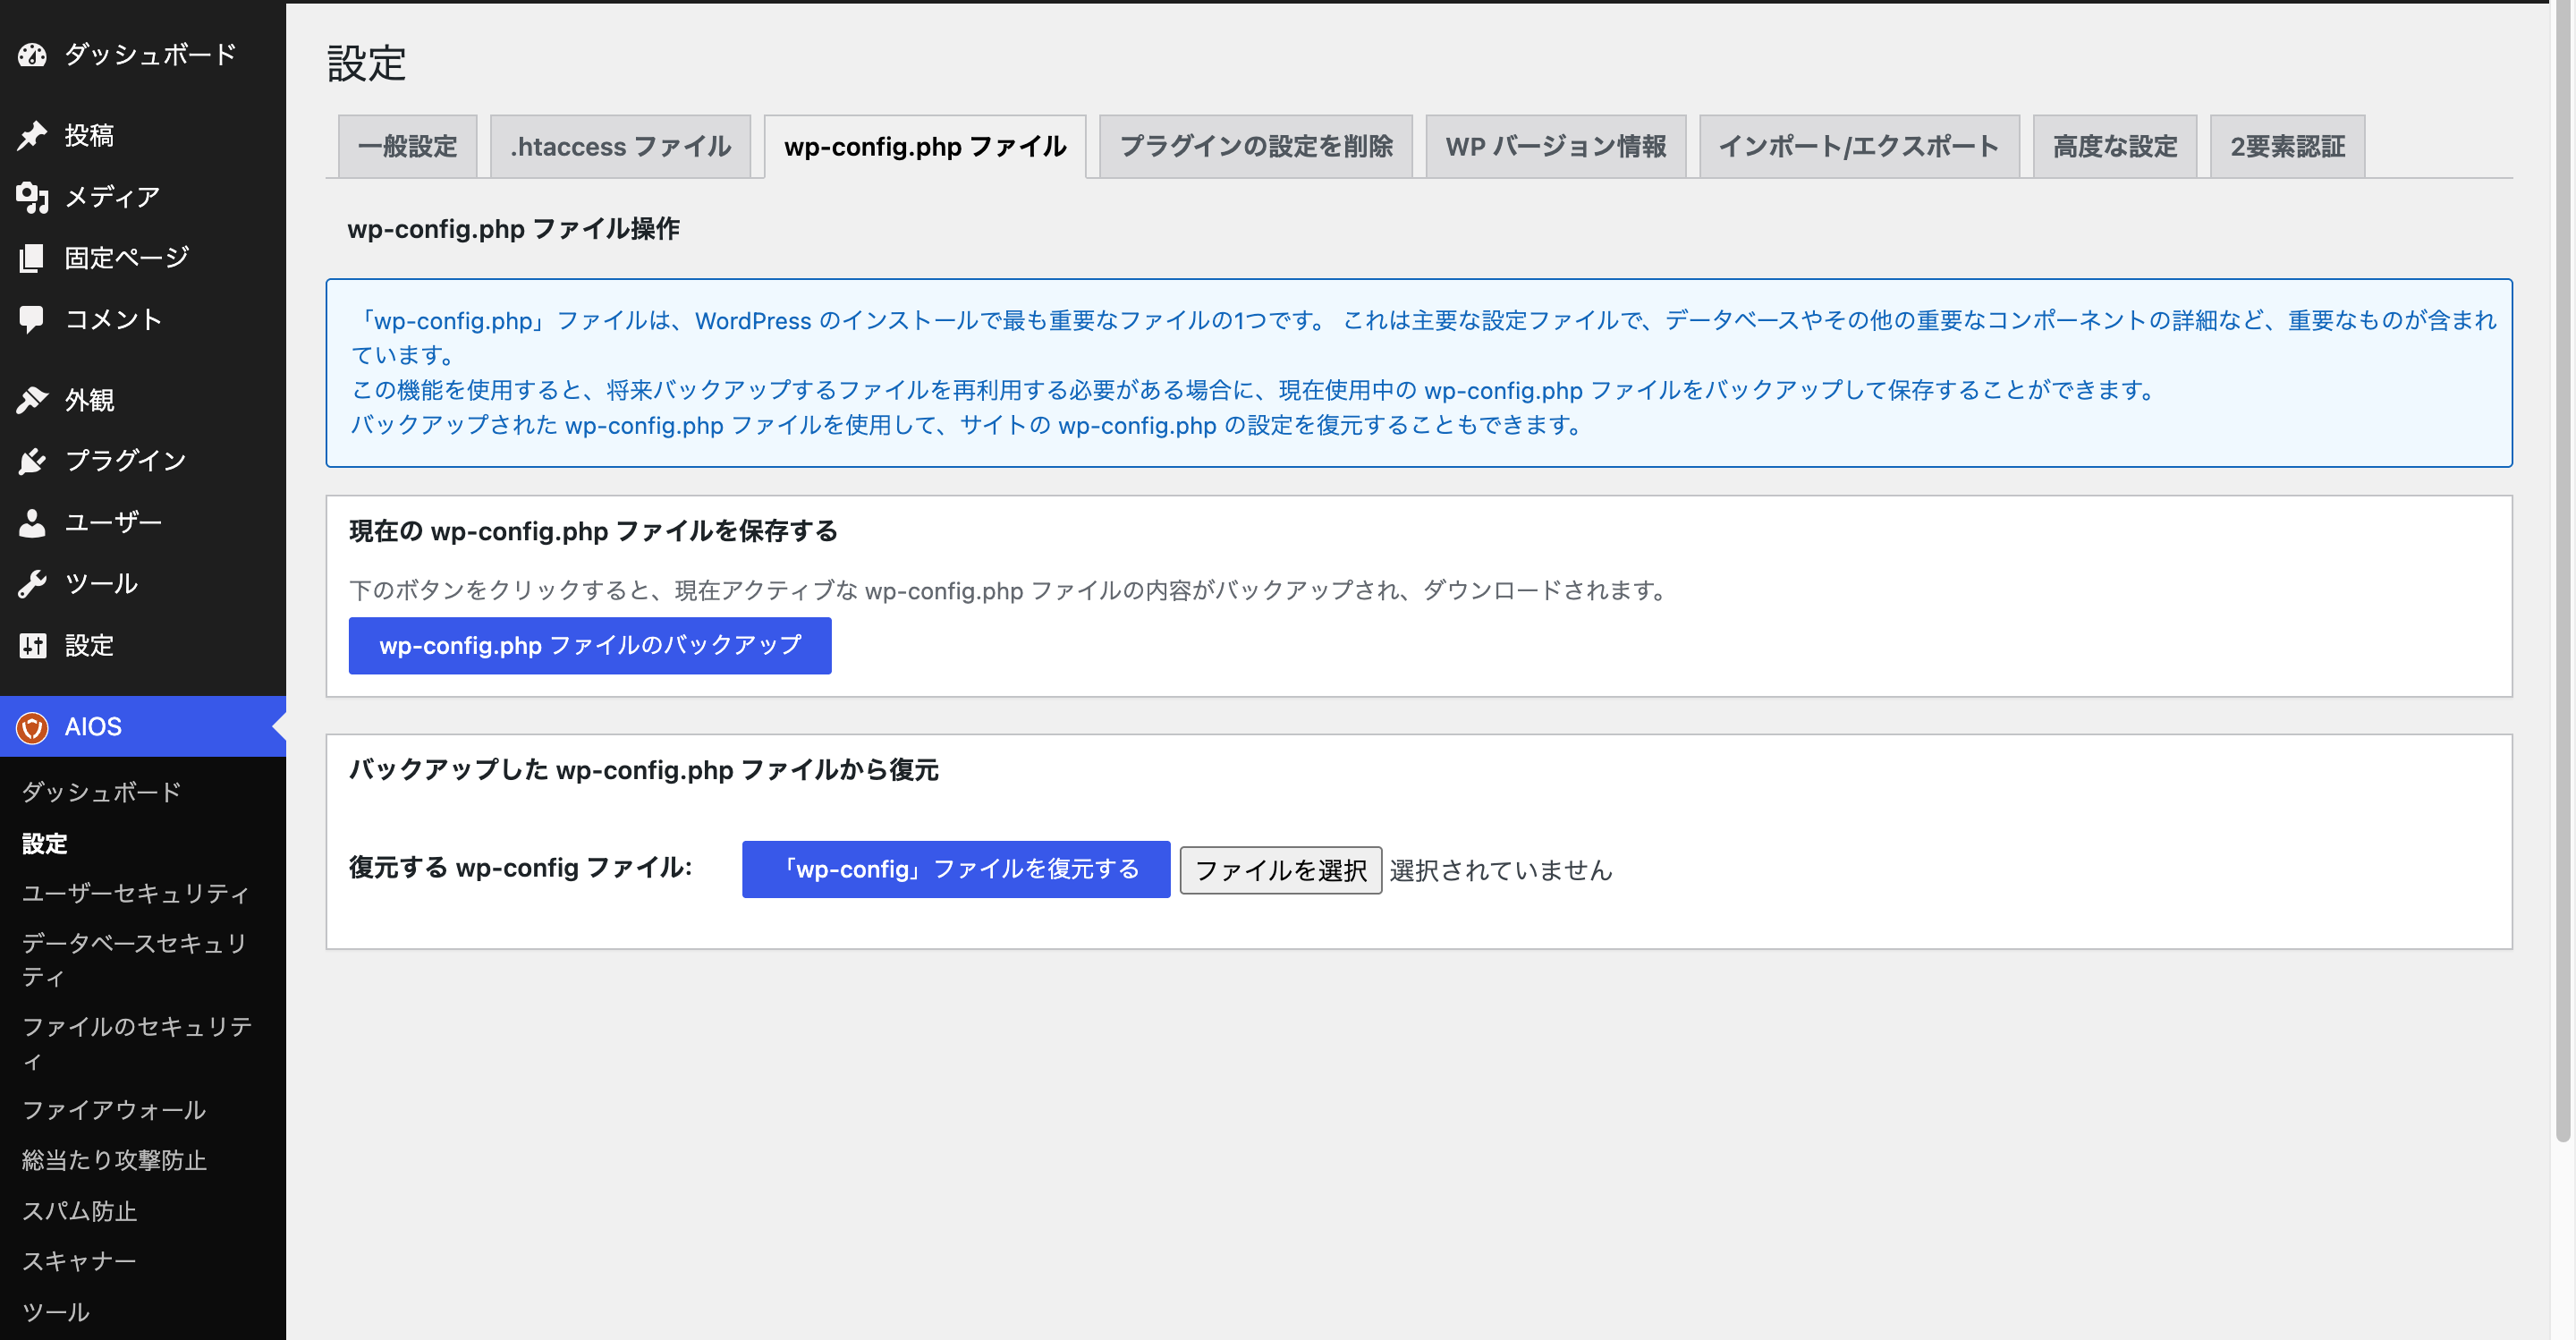Click the wrench icon beside ツール
2576x1340 pixels.
[x=32, y=584]
